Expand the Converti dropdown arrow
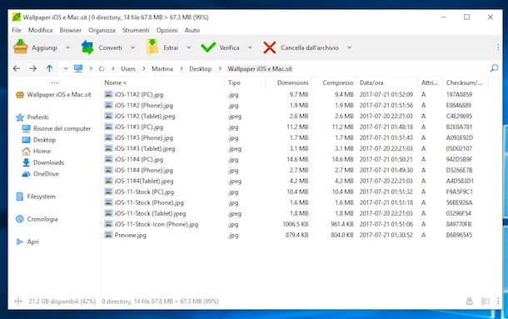This screenshot has height=319, width=508. tap(133, 47)
